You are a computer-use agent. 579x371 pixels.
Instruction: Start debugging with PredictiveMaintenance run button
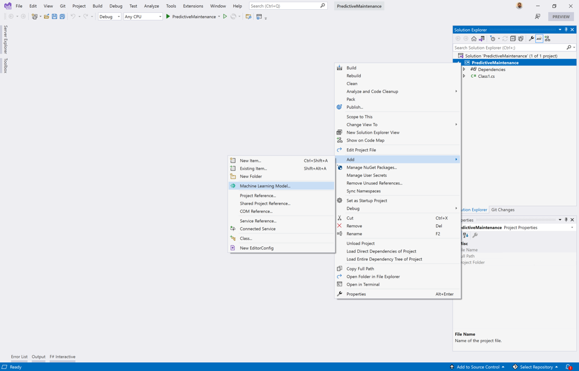click(x=190, y=16)
